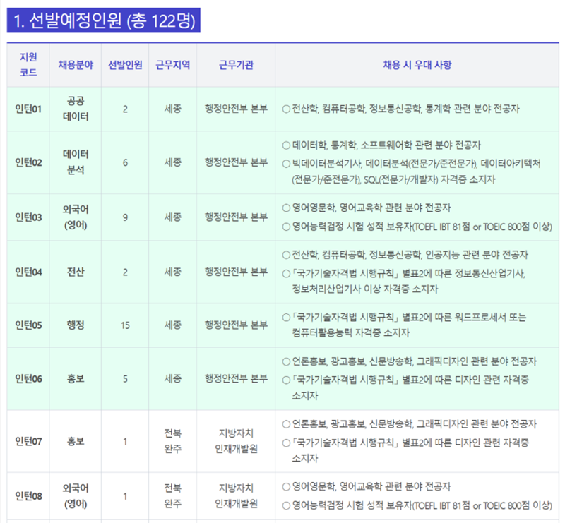Click '행정안전부 본부' in the 인턴05 row

(236, 325)
